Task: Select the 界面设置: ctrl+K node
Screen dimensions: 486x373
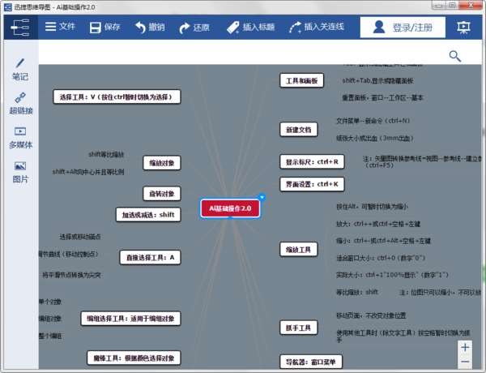Action: pyautogui.click(x=312, y=184)
